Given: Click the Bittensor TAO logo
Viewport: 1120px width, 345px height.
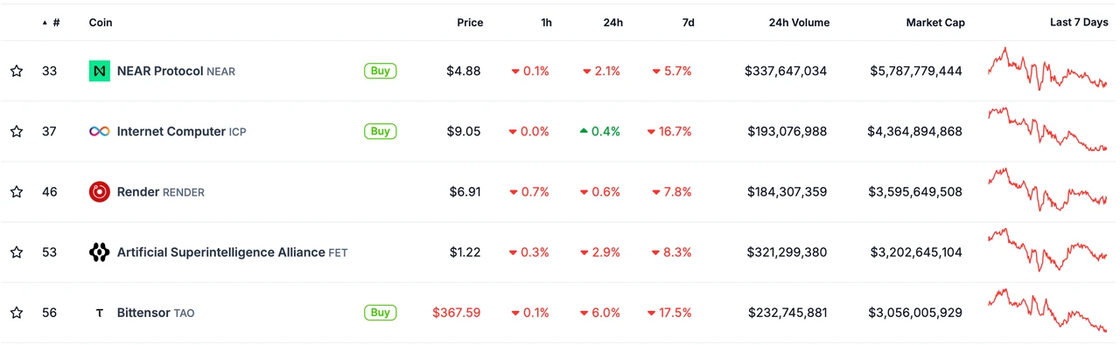Looking at the screenshot, I should tap(100, 313).
